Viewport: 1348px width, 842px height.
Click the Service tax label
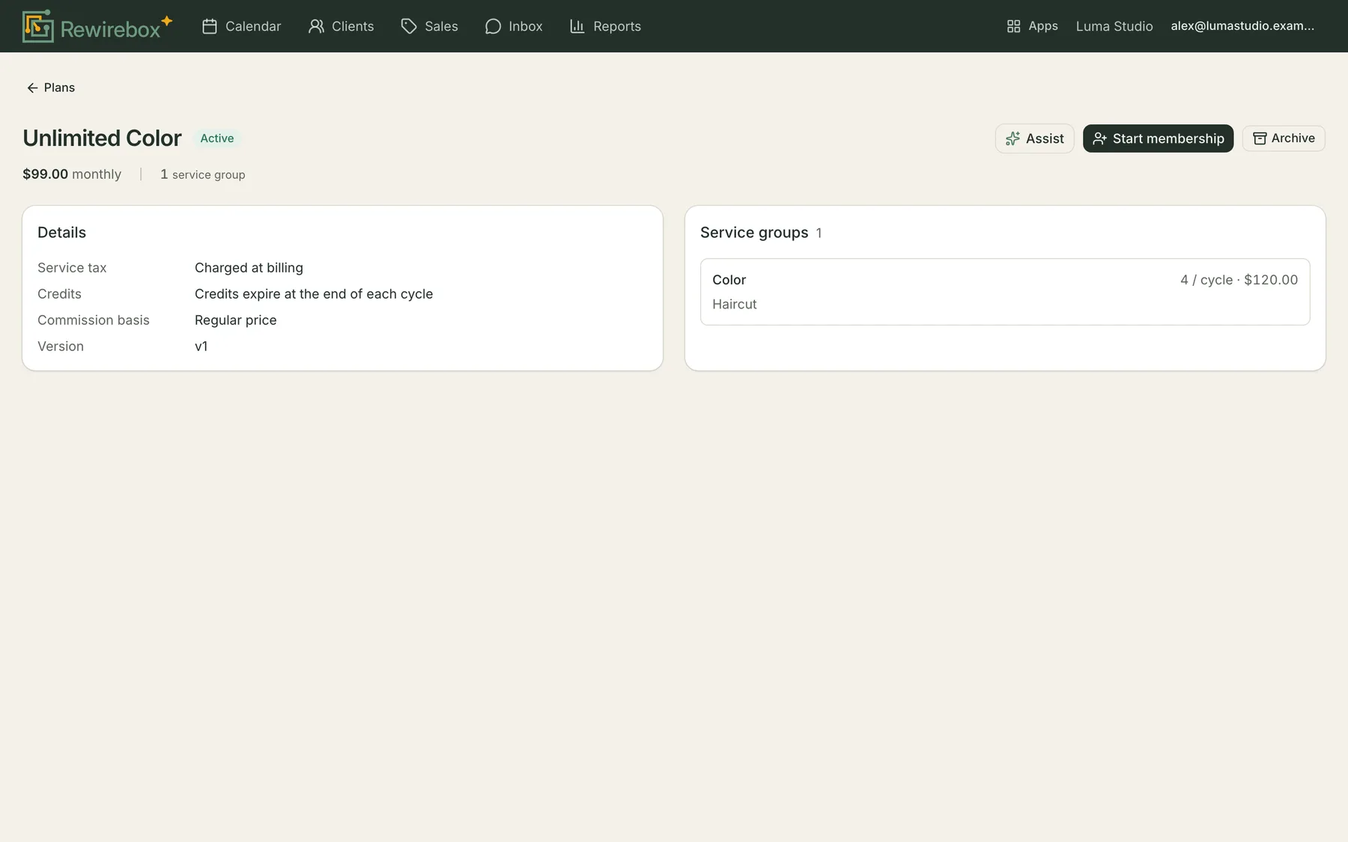[72, 268]
